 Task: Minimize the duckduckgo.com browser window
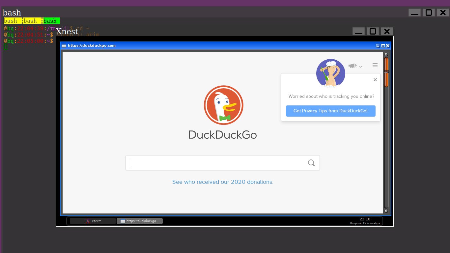(x=378, y=46)
